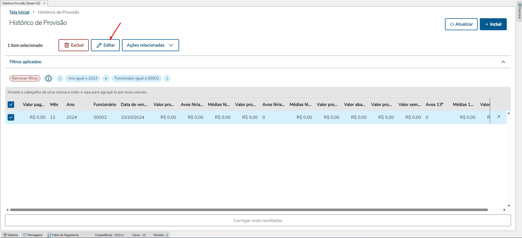Screen dimensions: 522x238
Task: Click the horizontal scrollbar thumb
Action: coord(249,210)
